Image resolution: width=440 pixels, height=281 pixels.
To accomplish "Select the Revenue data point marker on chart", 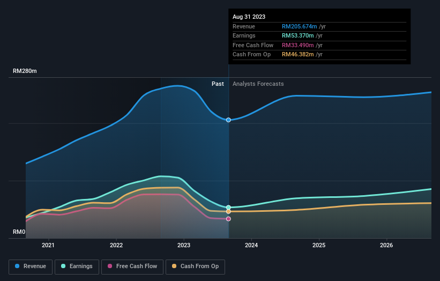I will pyautogui.click(x=228, y=120).
